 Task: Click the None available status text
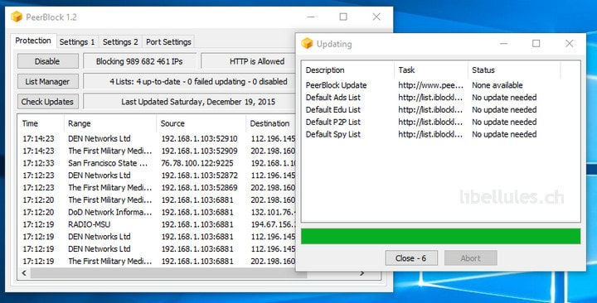(498, 85)
